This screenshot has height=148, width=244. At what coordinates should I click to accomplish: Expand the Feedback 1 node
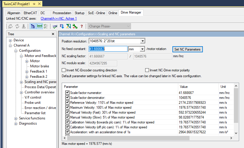pyautogui.click(x=27, y=72)
